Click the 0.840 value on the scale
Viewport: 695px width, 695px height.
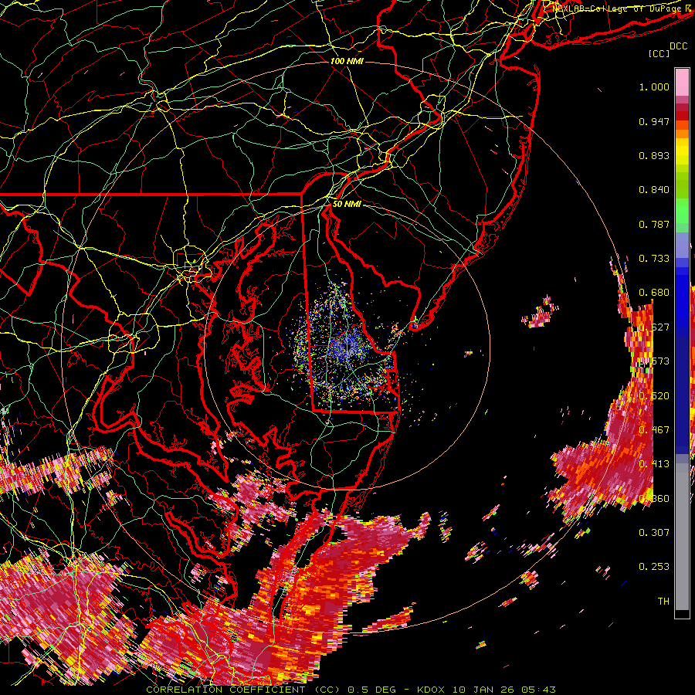tap(654, 190)
